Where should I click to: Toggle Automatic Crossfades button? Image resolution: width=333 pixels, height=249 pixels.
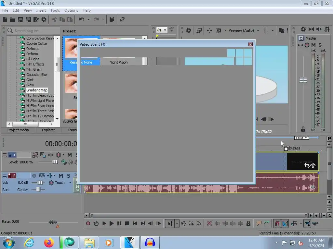[x=285, y=224]
